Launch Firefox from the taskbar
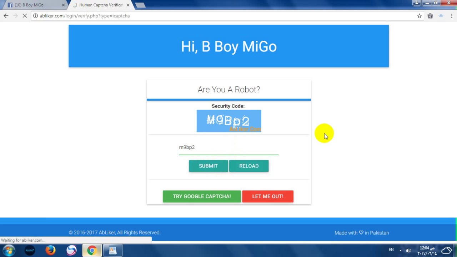 tap(50, 250)
